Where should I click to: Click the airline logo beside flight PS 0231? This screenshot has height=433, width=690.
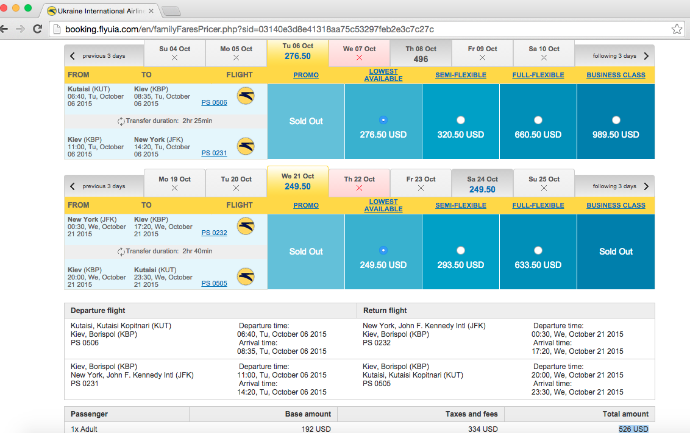click(246, 147)
